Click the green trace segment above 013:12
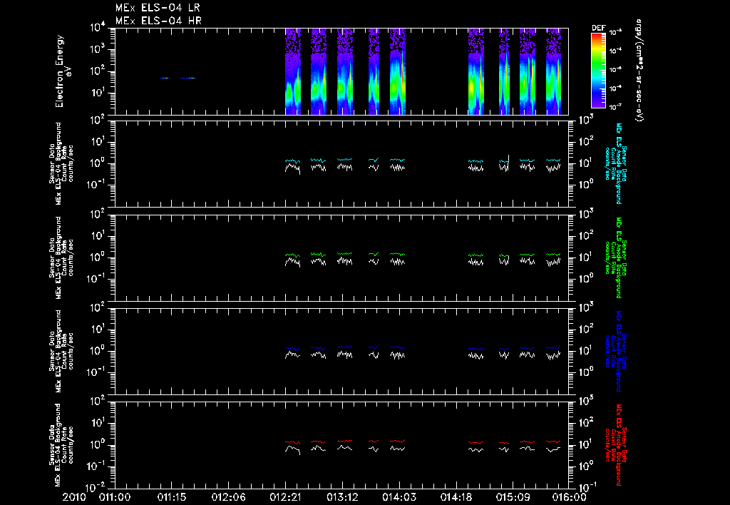This screenshot has width=730, height=505. [345, 253]
